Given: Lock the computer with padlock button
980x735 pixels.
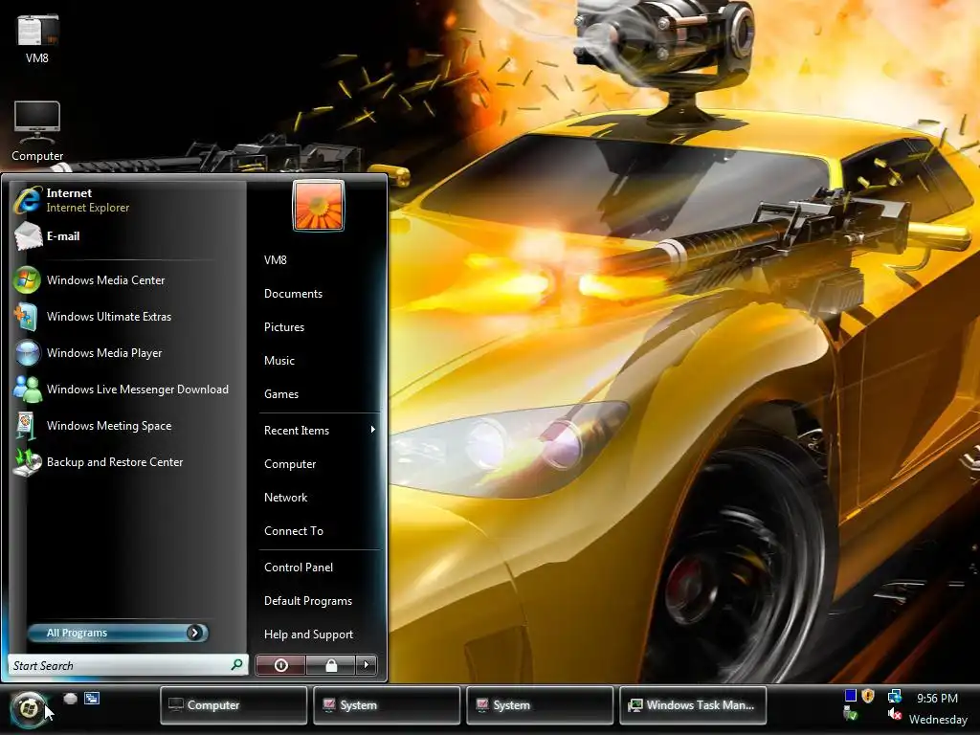Looking at the screenshot, I should tap(330, 665).
